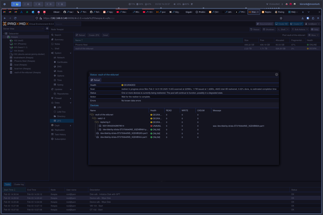Viewport: 323px width, 215px height.
Task: Select the Phoenix-Nest pool row
Action: click(82, 45)
